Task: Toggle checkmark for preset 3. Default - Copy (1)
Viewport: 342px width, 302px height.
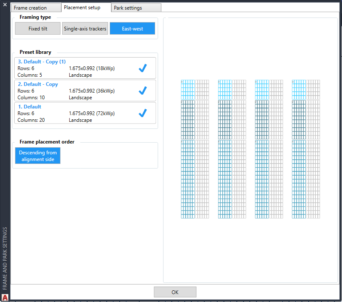Action: click(143, 68)
